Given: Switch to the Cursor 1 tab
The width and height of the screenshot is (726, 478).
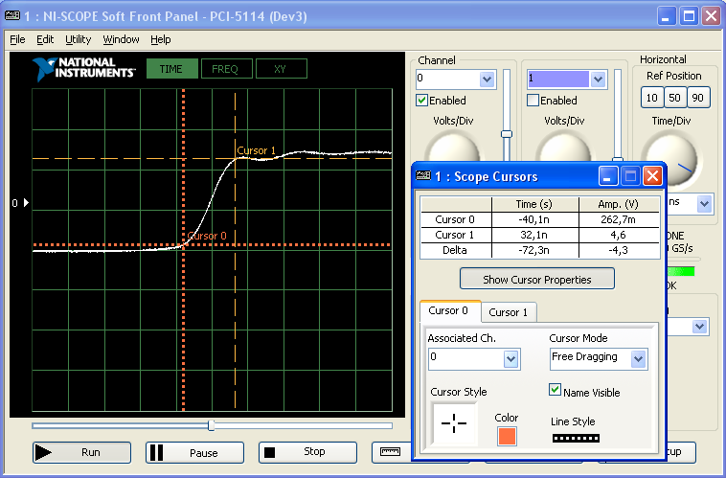Looking at the screenshot, I should tap(509, 312).
